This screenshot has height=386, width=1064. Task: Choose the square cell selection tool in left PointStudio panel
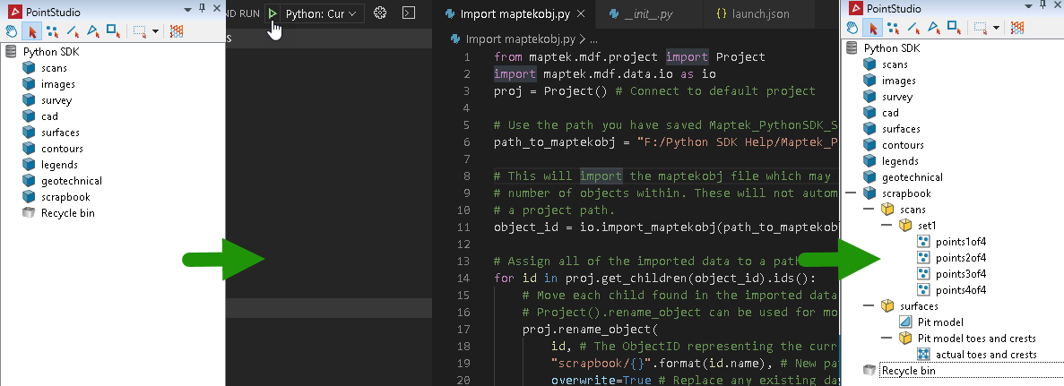tap(113, 30)
